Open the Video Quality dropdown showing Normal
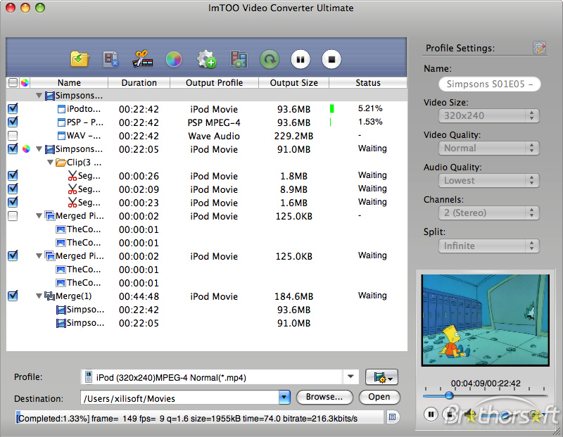The image size is (563, 437). pos(488,148)
